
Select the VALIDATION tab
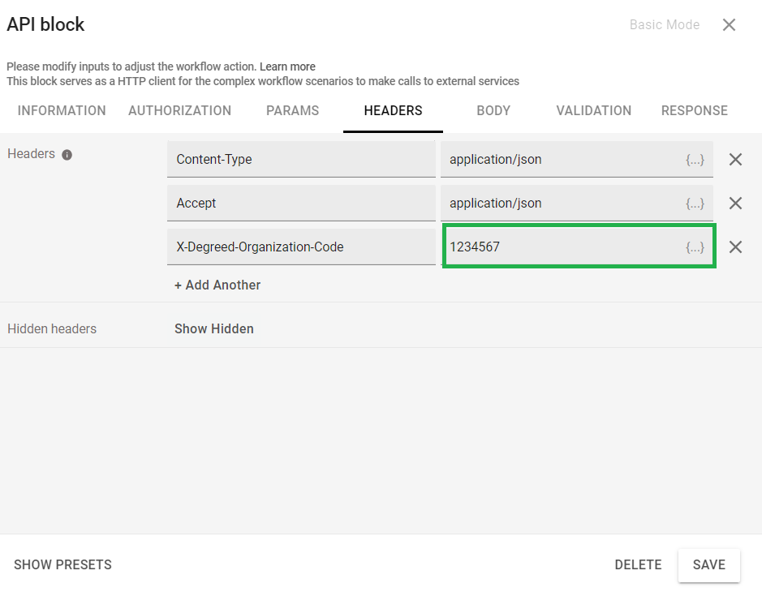593,111
